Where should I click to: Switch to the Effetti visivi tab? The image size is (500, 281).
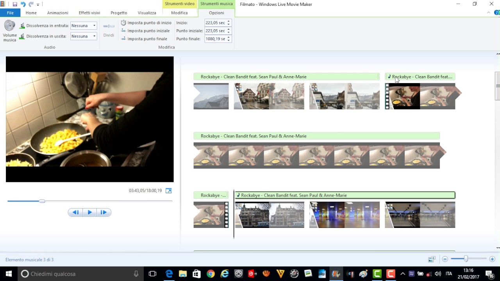(x=89, y=13)
